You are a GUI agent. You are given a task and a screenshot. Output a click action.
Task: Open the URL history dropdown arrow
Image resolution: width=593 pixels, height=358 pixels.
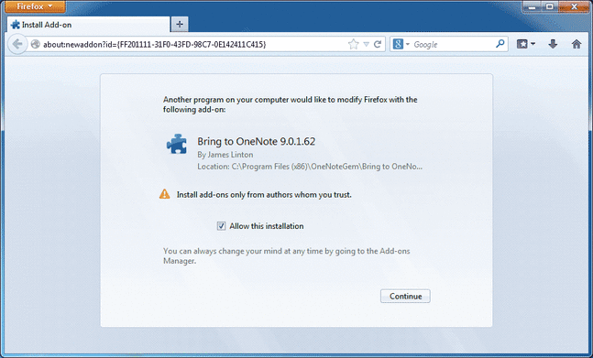[x=366, y=44]
